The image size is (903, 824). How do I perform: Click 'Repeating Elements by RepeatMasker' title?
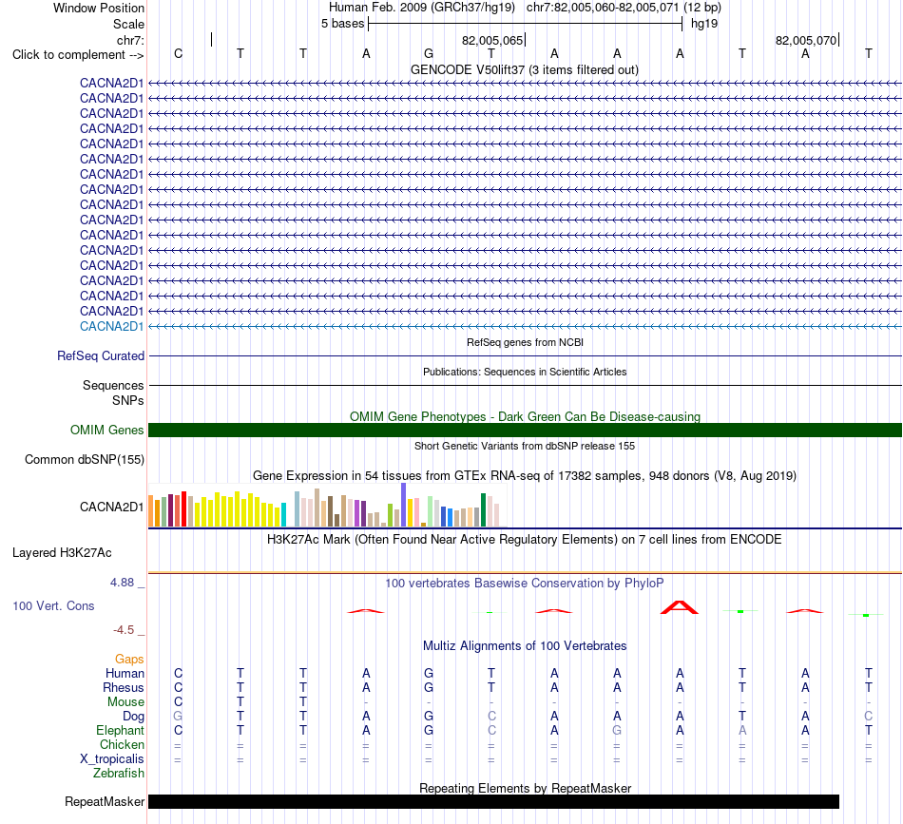[525, 788]
